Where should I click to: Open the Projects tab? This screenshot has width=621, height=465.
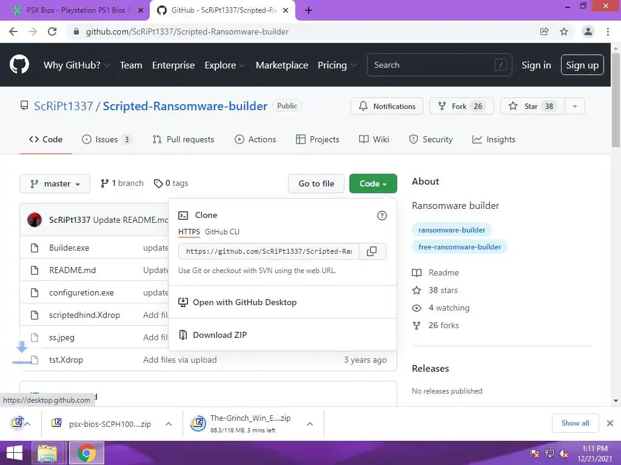point(318,140)
